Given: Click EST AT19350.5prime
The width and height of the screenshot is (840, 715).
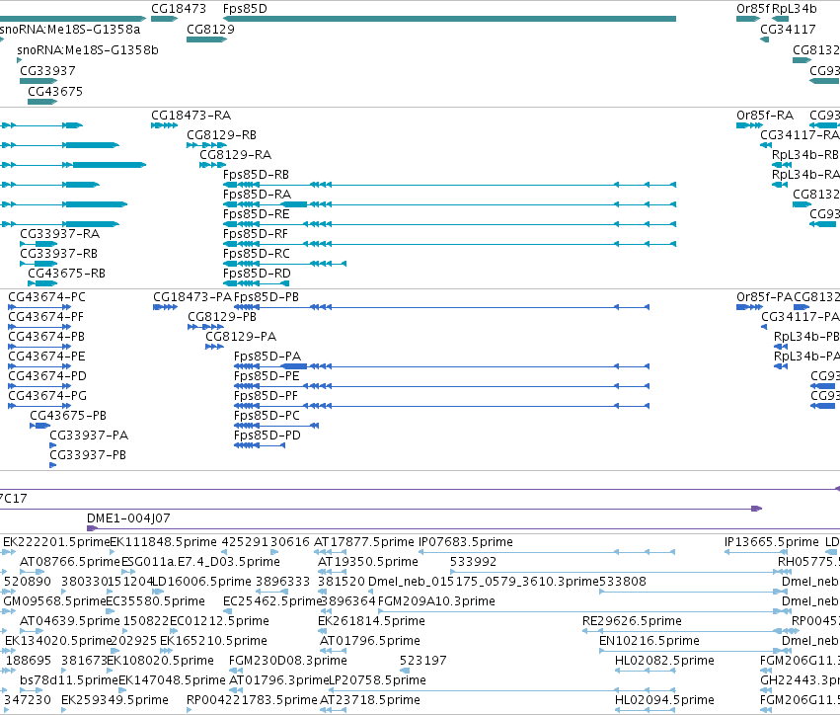Looking at the screenshot, I should click(x=368, y=562).
